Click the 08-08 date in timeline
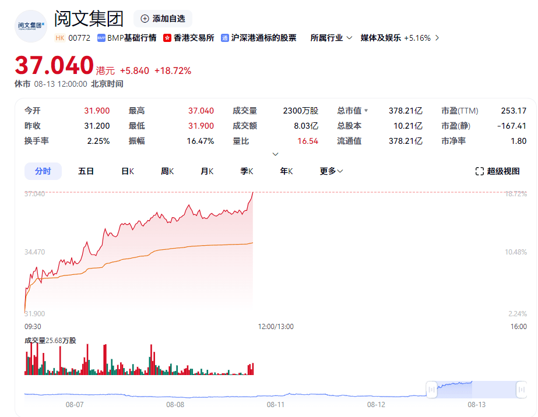The width and height of the screenshot is (538, 417). [x=175, y=405]
